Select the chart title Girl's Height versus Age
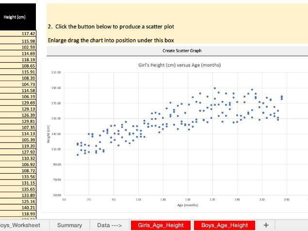The height and width of the screenshot is (231, 308). tap(179, 65)
